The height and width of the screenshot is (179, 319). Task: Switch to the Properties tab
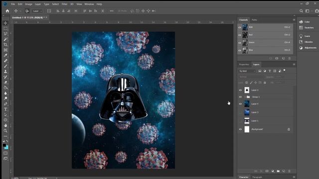click(x=244, y=65)
